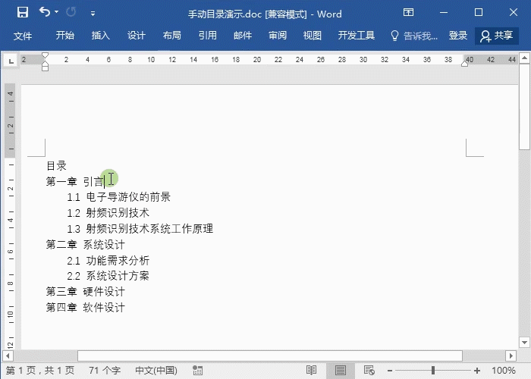
Task: Switch to Print Layout view
Action: pyautogui.click(x=341, y=371)
